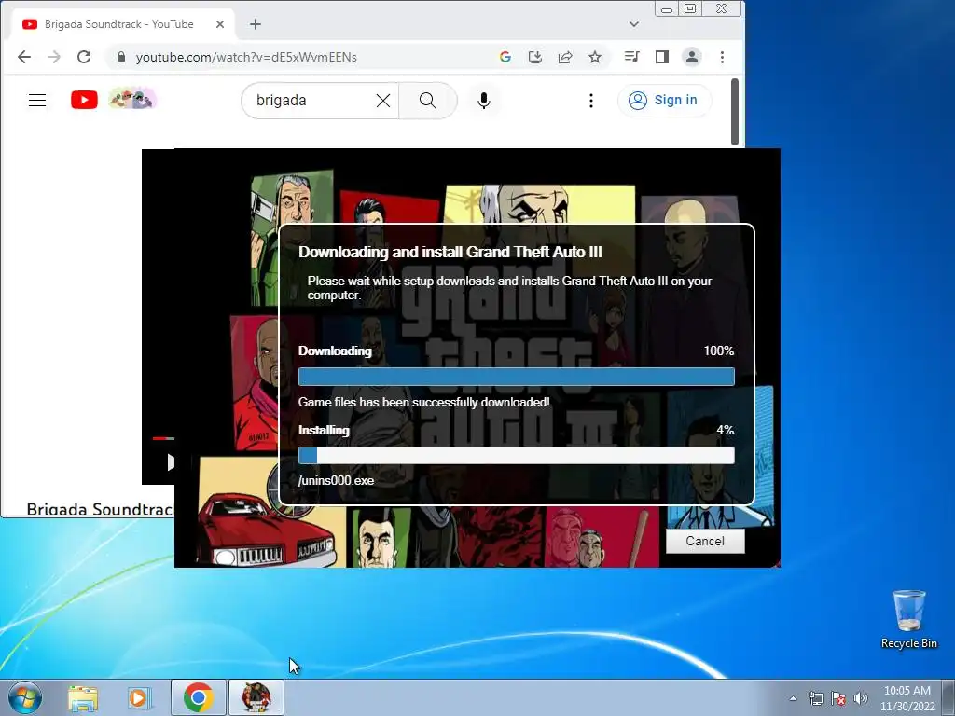Click the YouTube doodle image

click(x=132, y=99)
